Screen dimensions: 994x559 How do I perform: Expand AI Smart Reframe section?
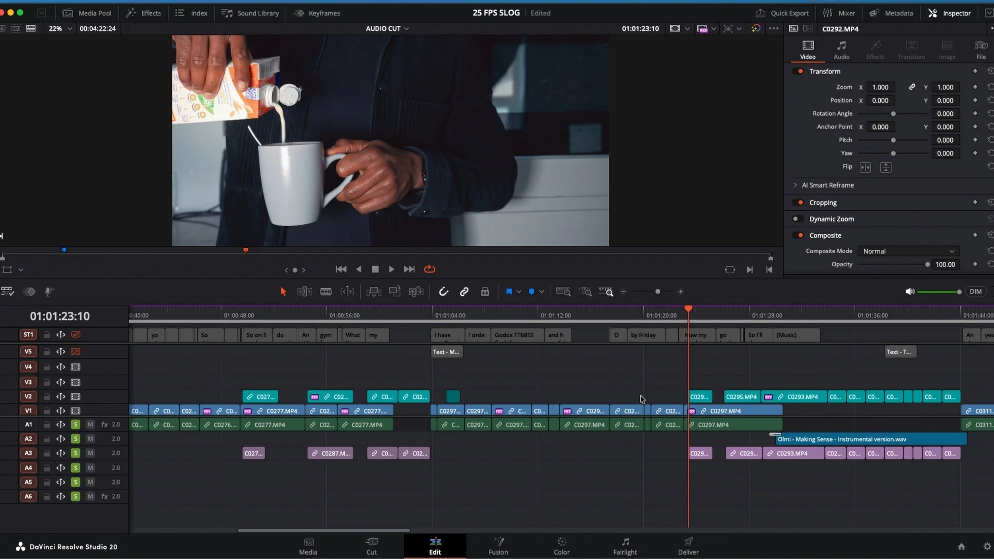(x=795, y=185)
